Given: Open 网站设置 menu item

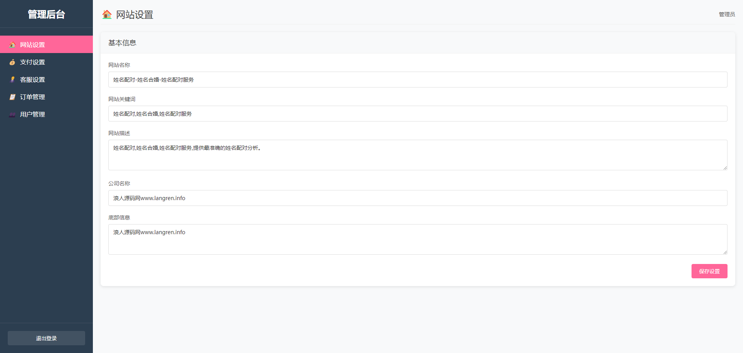Looking at the screenshot, I should (x=46, y=45).
